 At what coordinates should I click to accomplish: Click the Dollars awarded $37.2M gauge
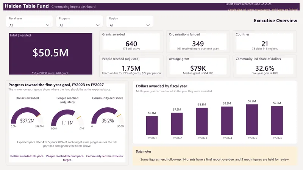tap(27, 116)
